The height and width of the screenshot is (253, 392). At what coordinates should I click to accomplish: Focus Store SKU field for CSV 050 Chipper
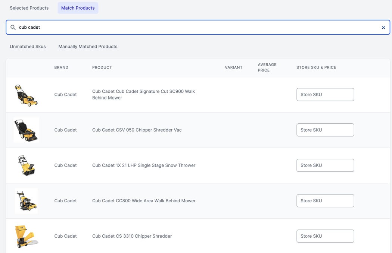(x=325, y=130)
